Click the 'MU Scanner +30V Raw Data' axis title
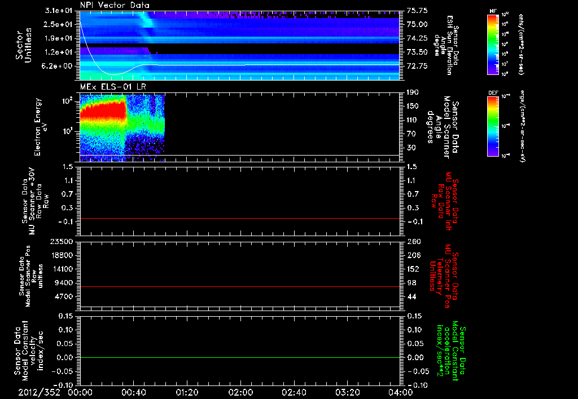The height and width of the screenshot is (399, 578). (35, 201)
